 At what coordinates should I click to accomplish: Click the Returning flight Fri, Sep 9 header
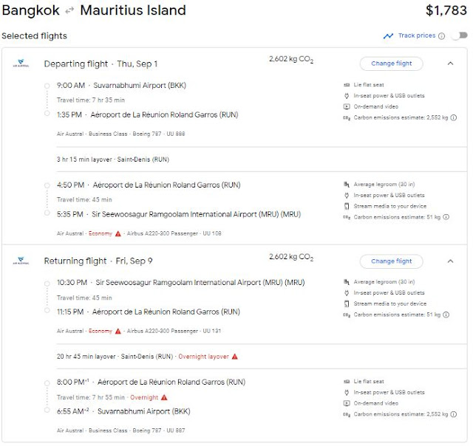[98, 261]
